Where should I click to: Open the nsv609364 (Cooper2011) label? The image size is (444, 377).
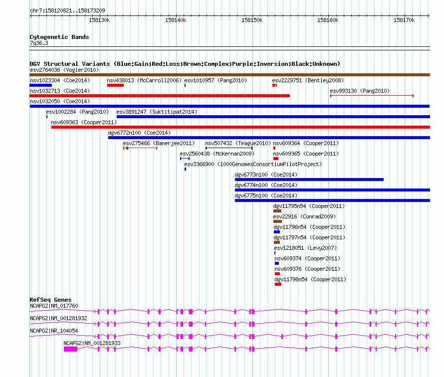pyautogui.click(x=306, y=143)
